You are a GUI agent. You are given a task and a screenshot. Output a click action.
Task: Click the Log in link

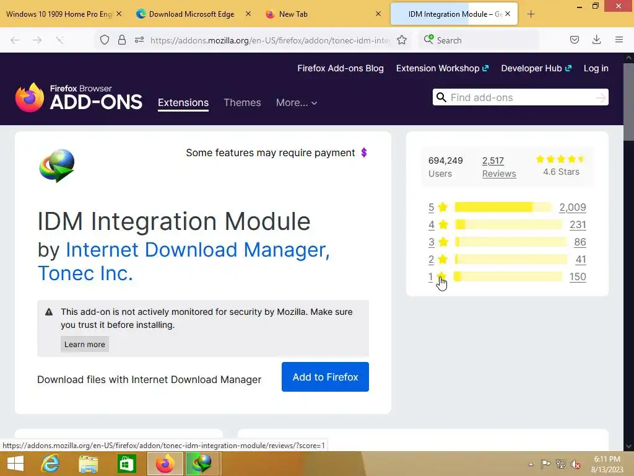(x=596, y=68)
